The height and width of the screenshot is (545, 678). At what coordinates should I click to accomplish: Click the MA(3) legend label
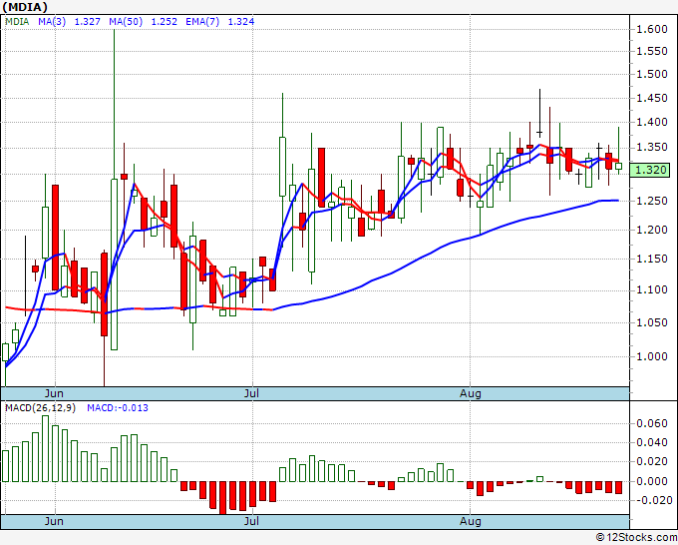tap(52, 22)
